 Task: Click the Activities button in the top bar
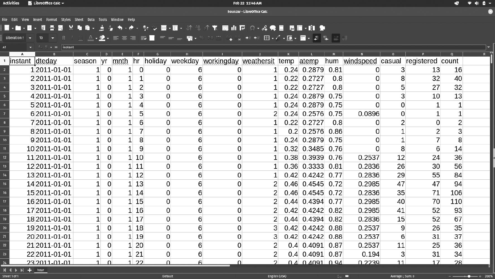tap(11, 3)
